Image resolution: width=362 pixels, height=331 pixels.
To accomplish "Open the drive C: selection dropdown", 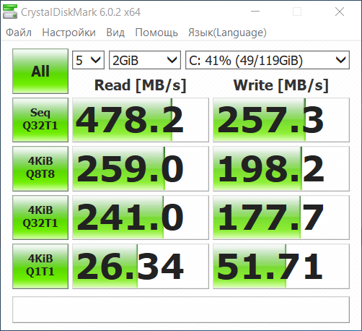I will coord(268,60).
